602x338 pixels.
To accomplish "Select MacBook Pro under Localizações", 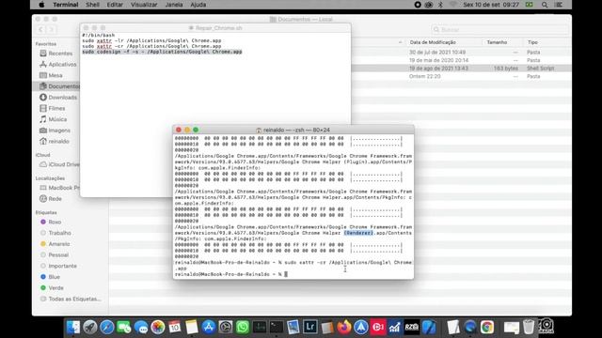I will 59,188.
